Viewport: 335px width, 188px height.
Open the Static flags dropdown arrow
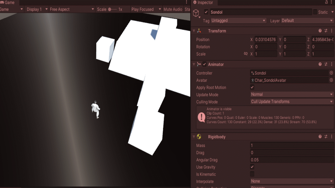[x=332, y=12]
